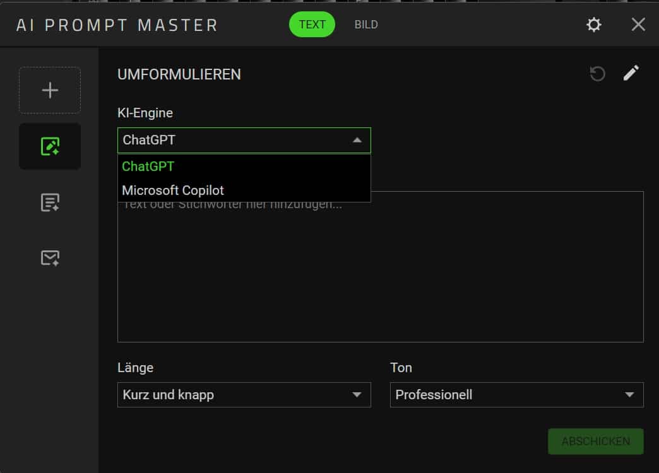This screenshot has height=473, width=659.
Task: Click the plus icon to add a prompt
Action: point(50,90)
